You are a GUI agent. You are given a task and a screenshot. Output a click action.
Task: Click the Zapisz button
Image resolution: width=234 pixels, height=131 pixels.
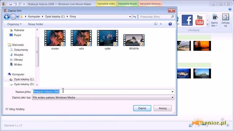pos(142,108)
